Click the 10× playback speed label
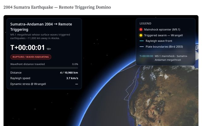The image size is (202, 126). [49, 49]
